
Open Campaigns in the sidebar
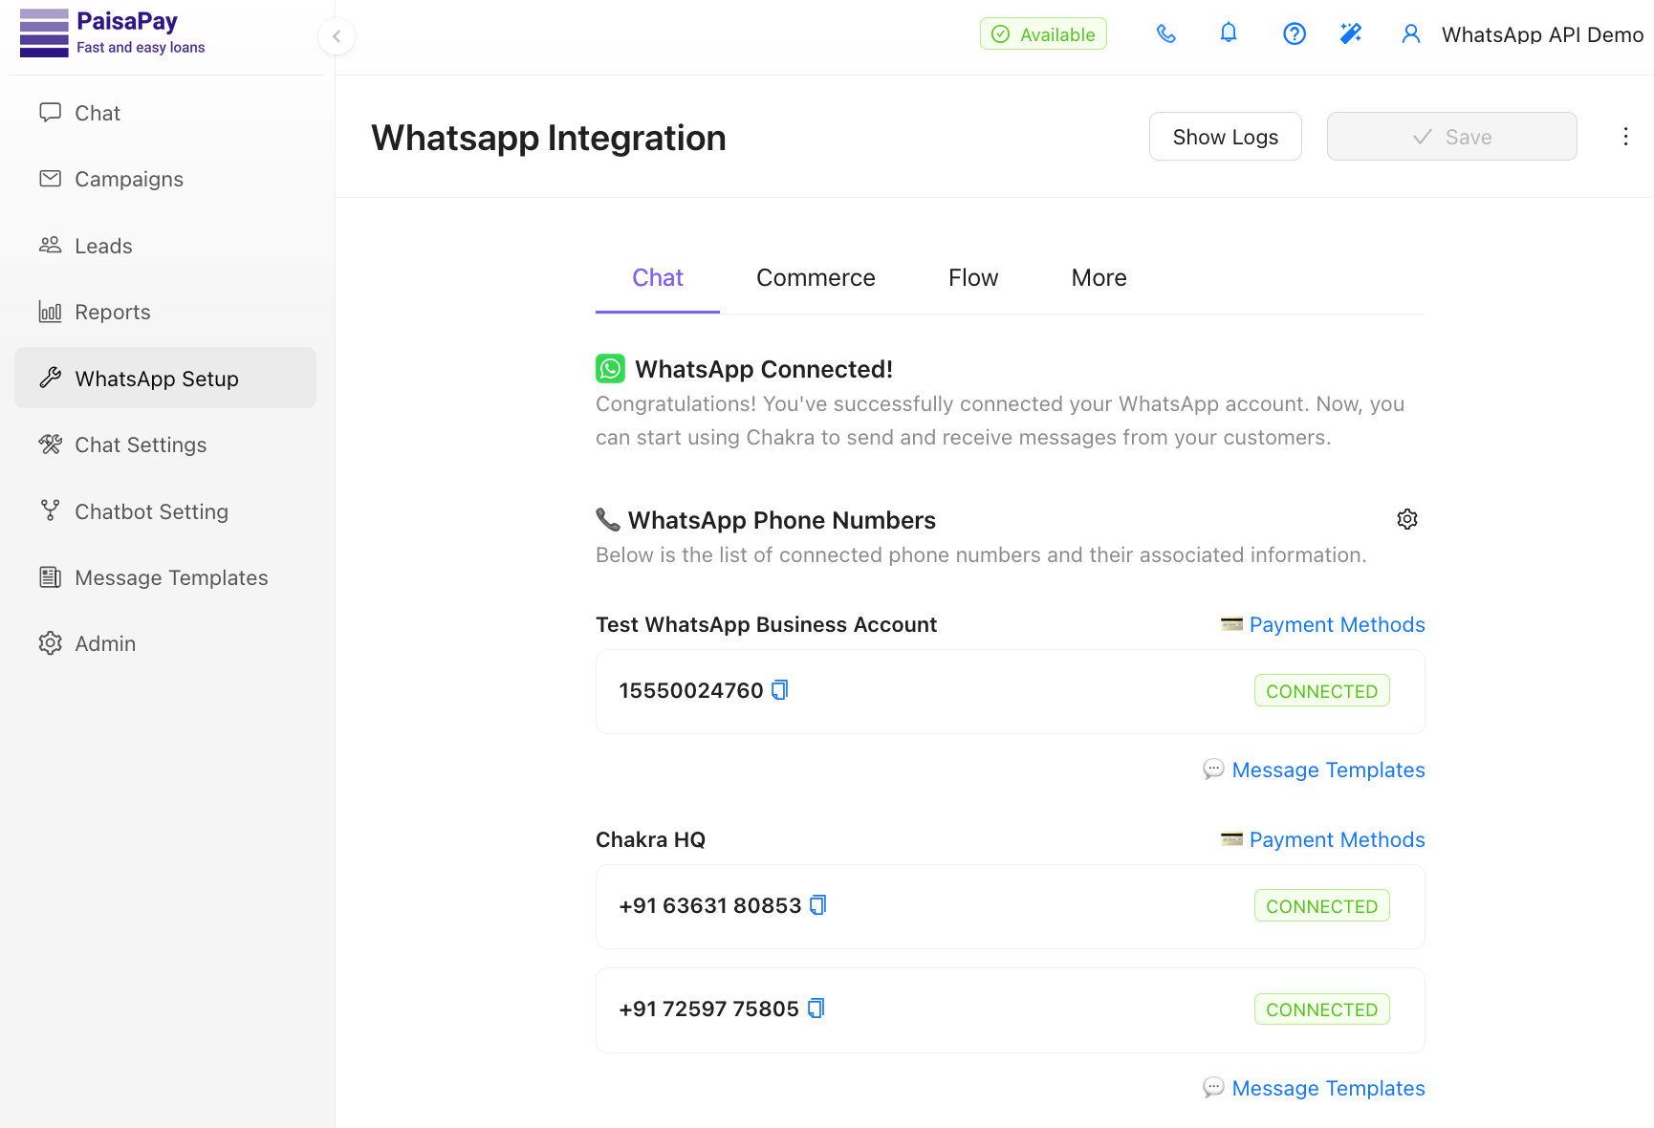[x=165, y=179]
